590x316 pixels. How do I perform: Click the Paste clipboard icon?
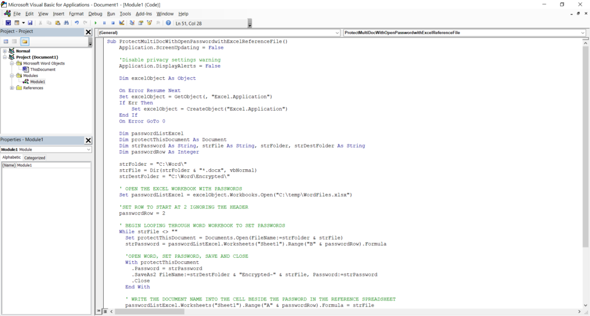[58, 23]
